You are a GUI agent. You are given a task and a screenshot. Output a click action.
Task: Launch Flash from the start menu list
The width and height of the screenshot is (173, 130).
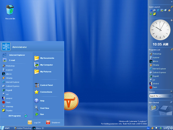click(x=6, y=102)
